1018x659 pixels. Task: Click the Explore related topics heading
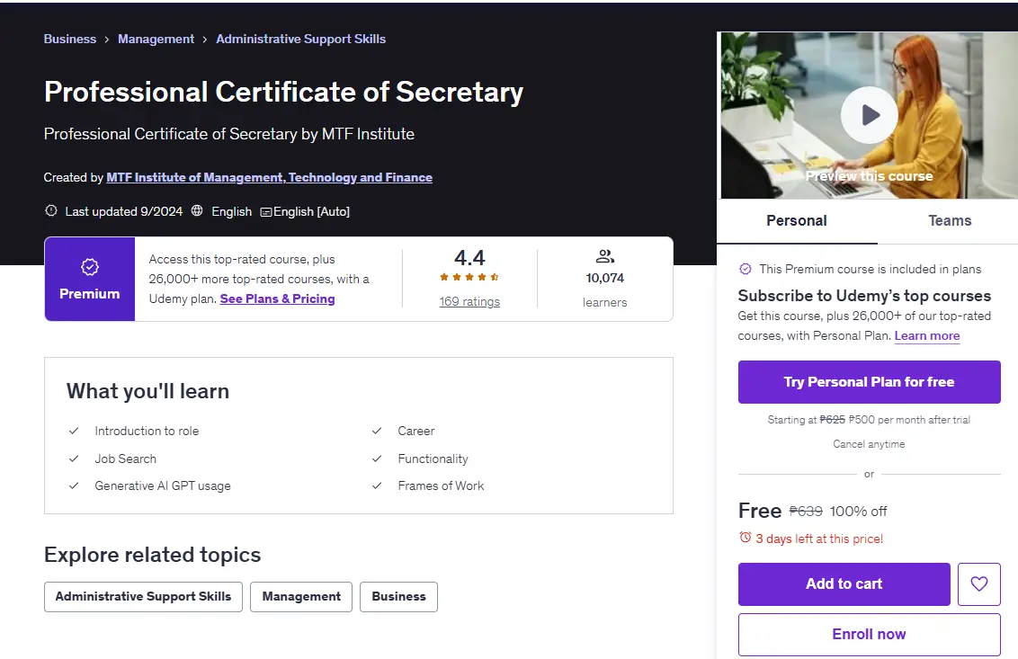(153, 555)
